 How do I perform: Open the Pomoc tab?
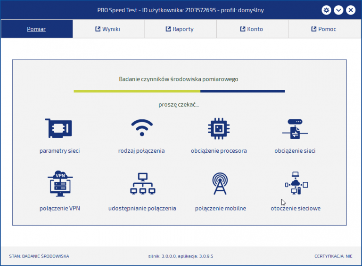324,29
